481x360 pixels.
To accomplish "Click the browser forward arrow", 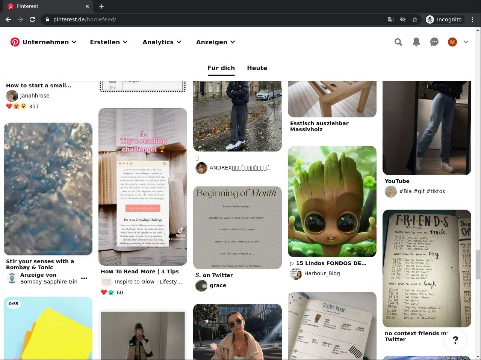I will (20, 19).
